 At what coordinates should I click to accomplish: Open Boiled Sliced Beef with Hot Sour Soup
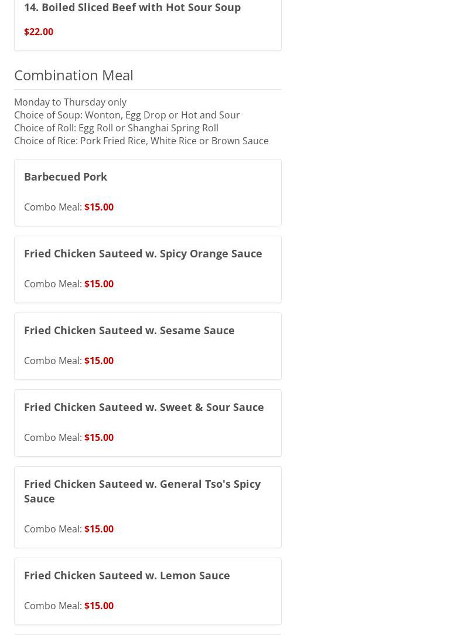click(132, 7)
